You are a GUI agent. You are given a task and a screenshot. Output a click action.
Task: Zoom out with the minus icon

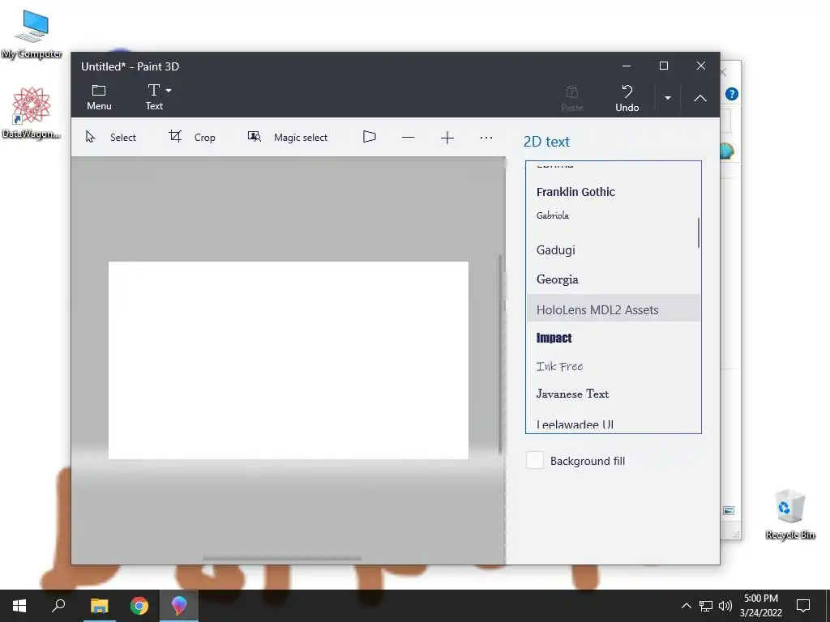[x=408, y=138]
